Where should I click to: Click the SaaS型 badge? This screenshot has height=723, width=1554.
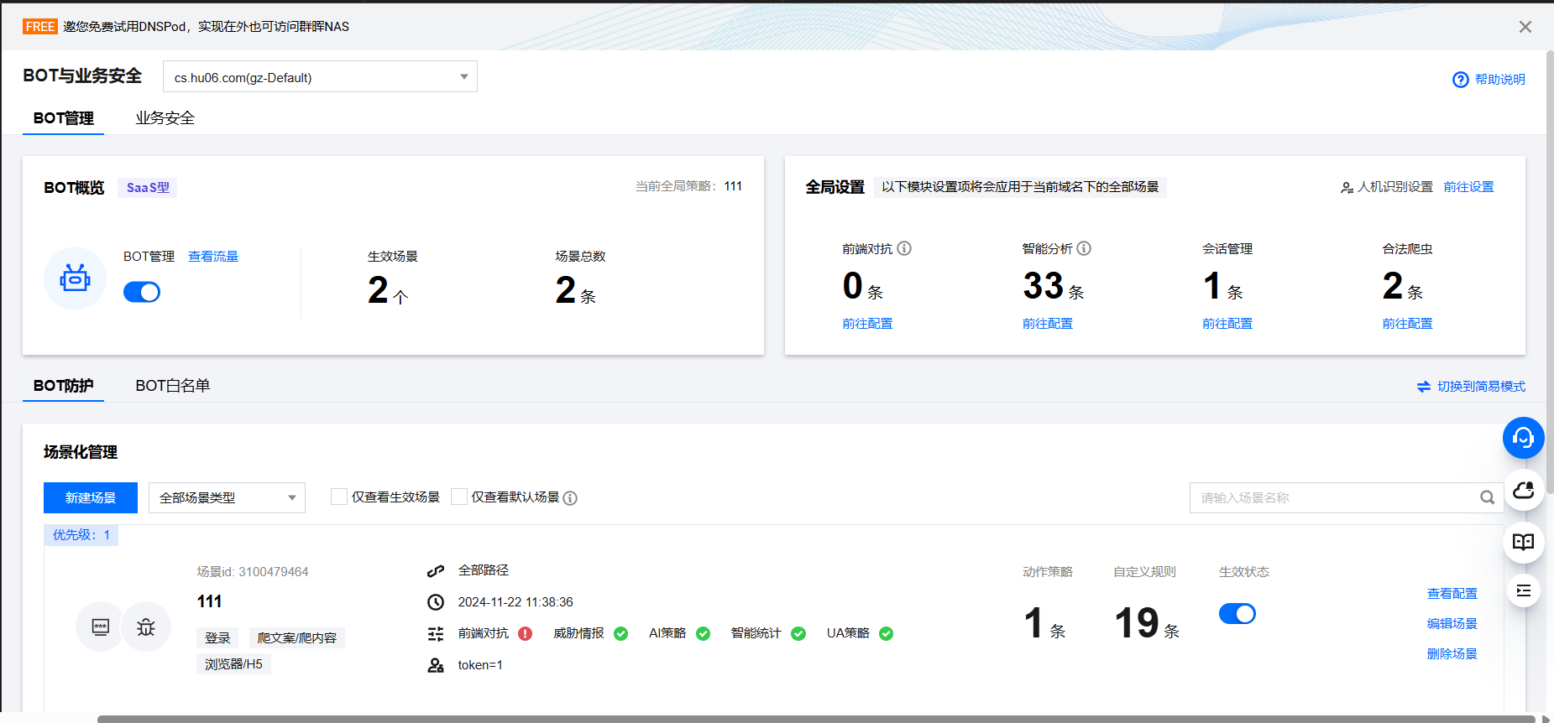[148, 188]
